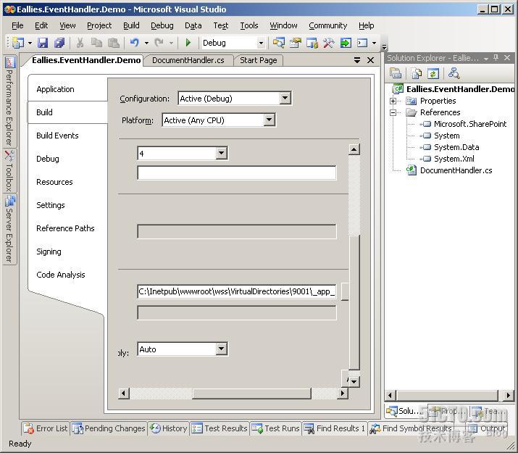Open Solution Explorer window position dropdown arrow
The image size is (518, 453).
coord(486,59)
